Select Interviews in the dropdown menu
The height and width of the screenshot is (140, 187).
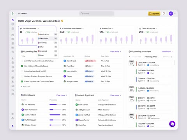coord(48,38)
